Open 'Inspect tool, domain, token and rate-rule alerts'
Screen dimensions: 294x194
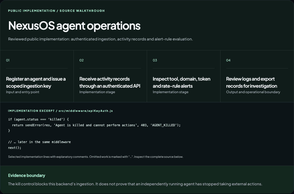pyautogui.click(x=181, y=82)
